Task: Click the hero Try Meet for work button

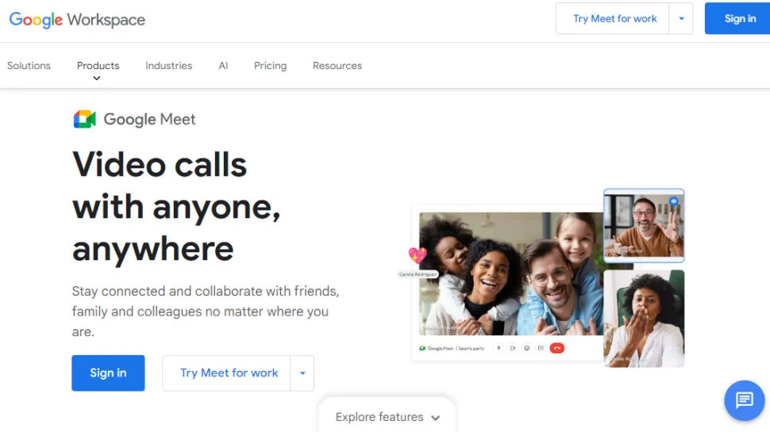Action: (x=229, y=373)
